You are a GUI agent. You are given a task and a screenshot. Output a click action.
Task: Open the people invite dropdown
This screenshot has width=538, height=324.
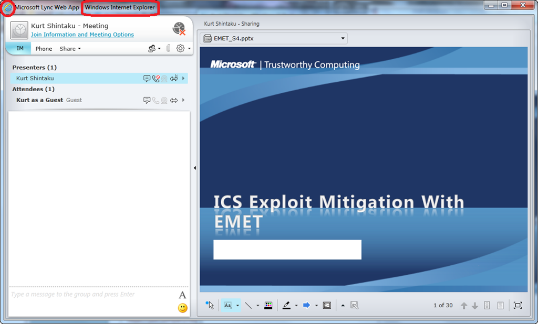[154, 48]
